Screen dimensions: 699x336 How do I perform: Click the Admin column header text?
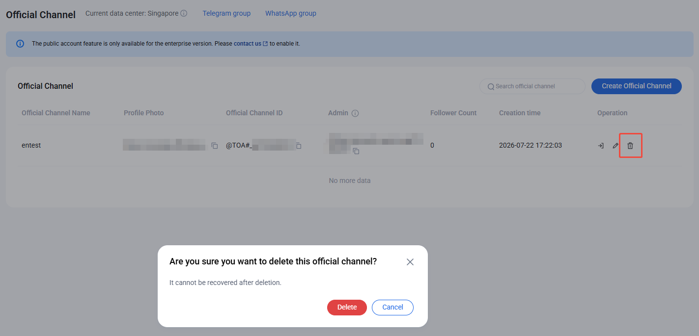(338, 113)
